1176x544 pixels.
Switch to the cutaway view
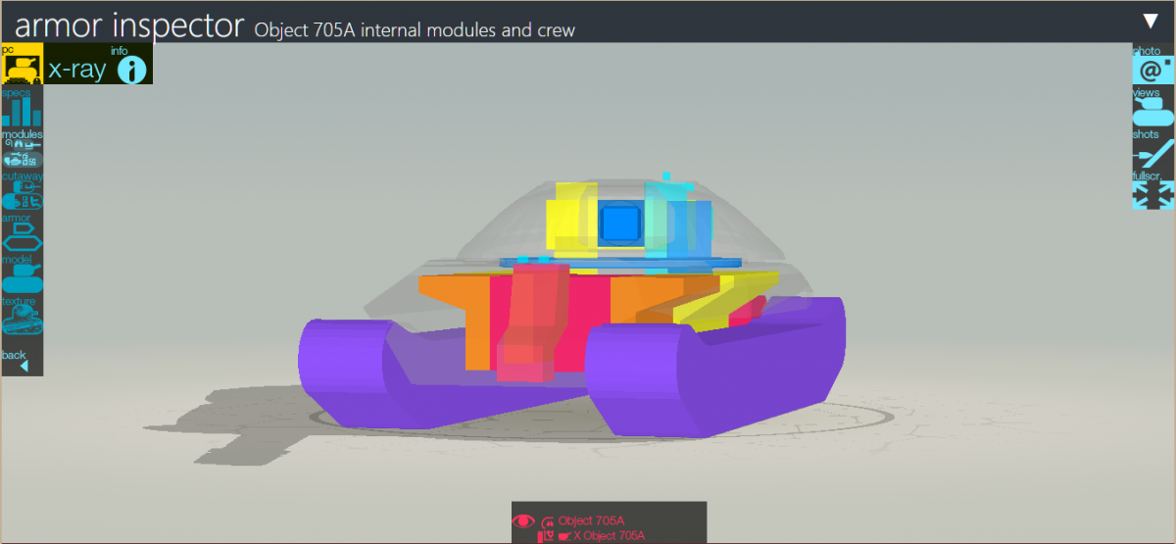(22, 190)
